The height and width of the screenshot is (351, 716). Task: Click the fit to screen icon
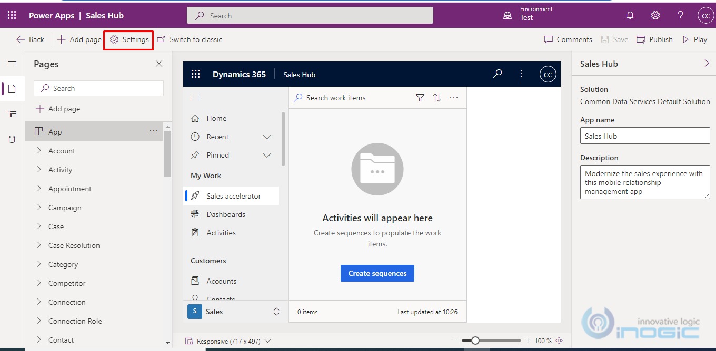click(x=560, y=340)
